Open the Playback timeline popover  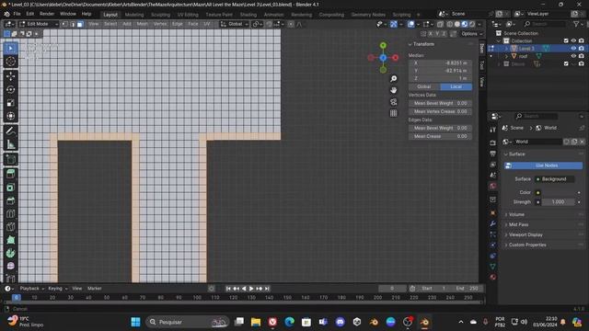pyautogui.click(x=31, y=288)
